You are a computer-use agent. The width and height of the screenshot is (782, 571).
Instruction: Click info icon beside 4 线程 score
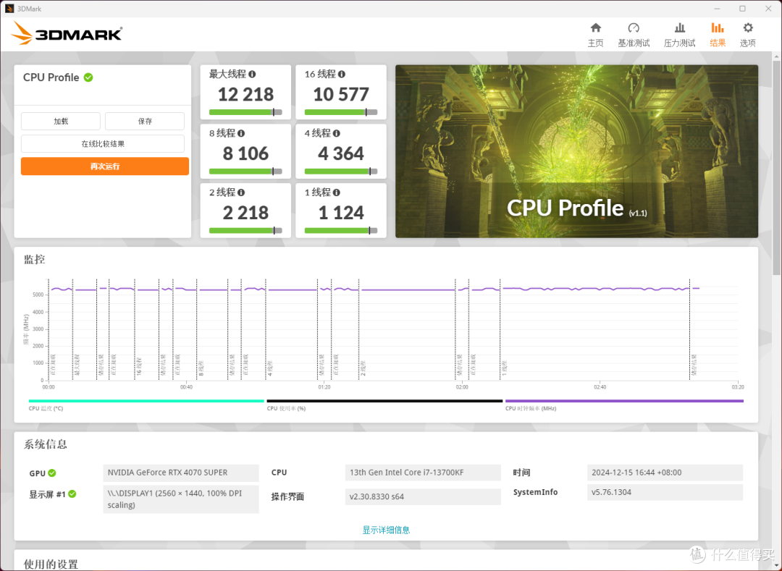(337, 132)
